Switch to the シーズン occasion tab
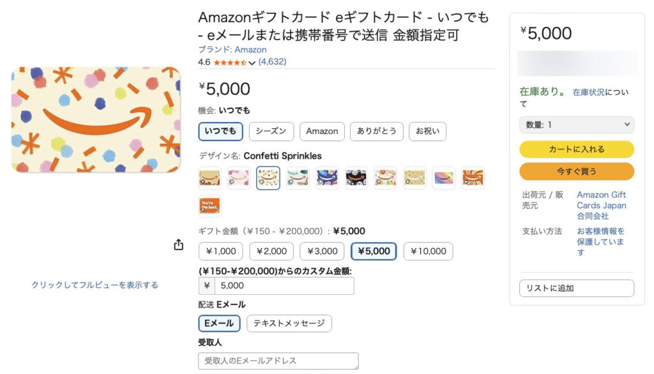Image resolution: width=654 pixels, height=374 pixels. 271,131
